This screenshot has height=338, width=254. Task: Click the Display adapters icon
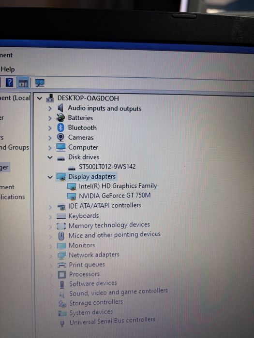coord(61,177)
